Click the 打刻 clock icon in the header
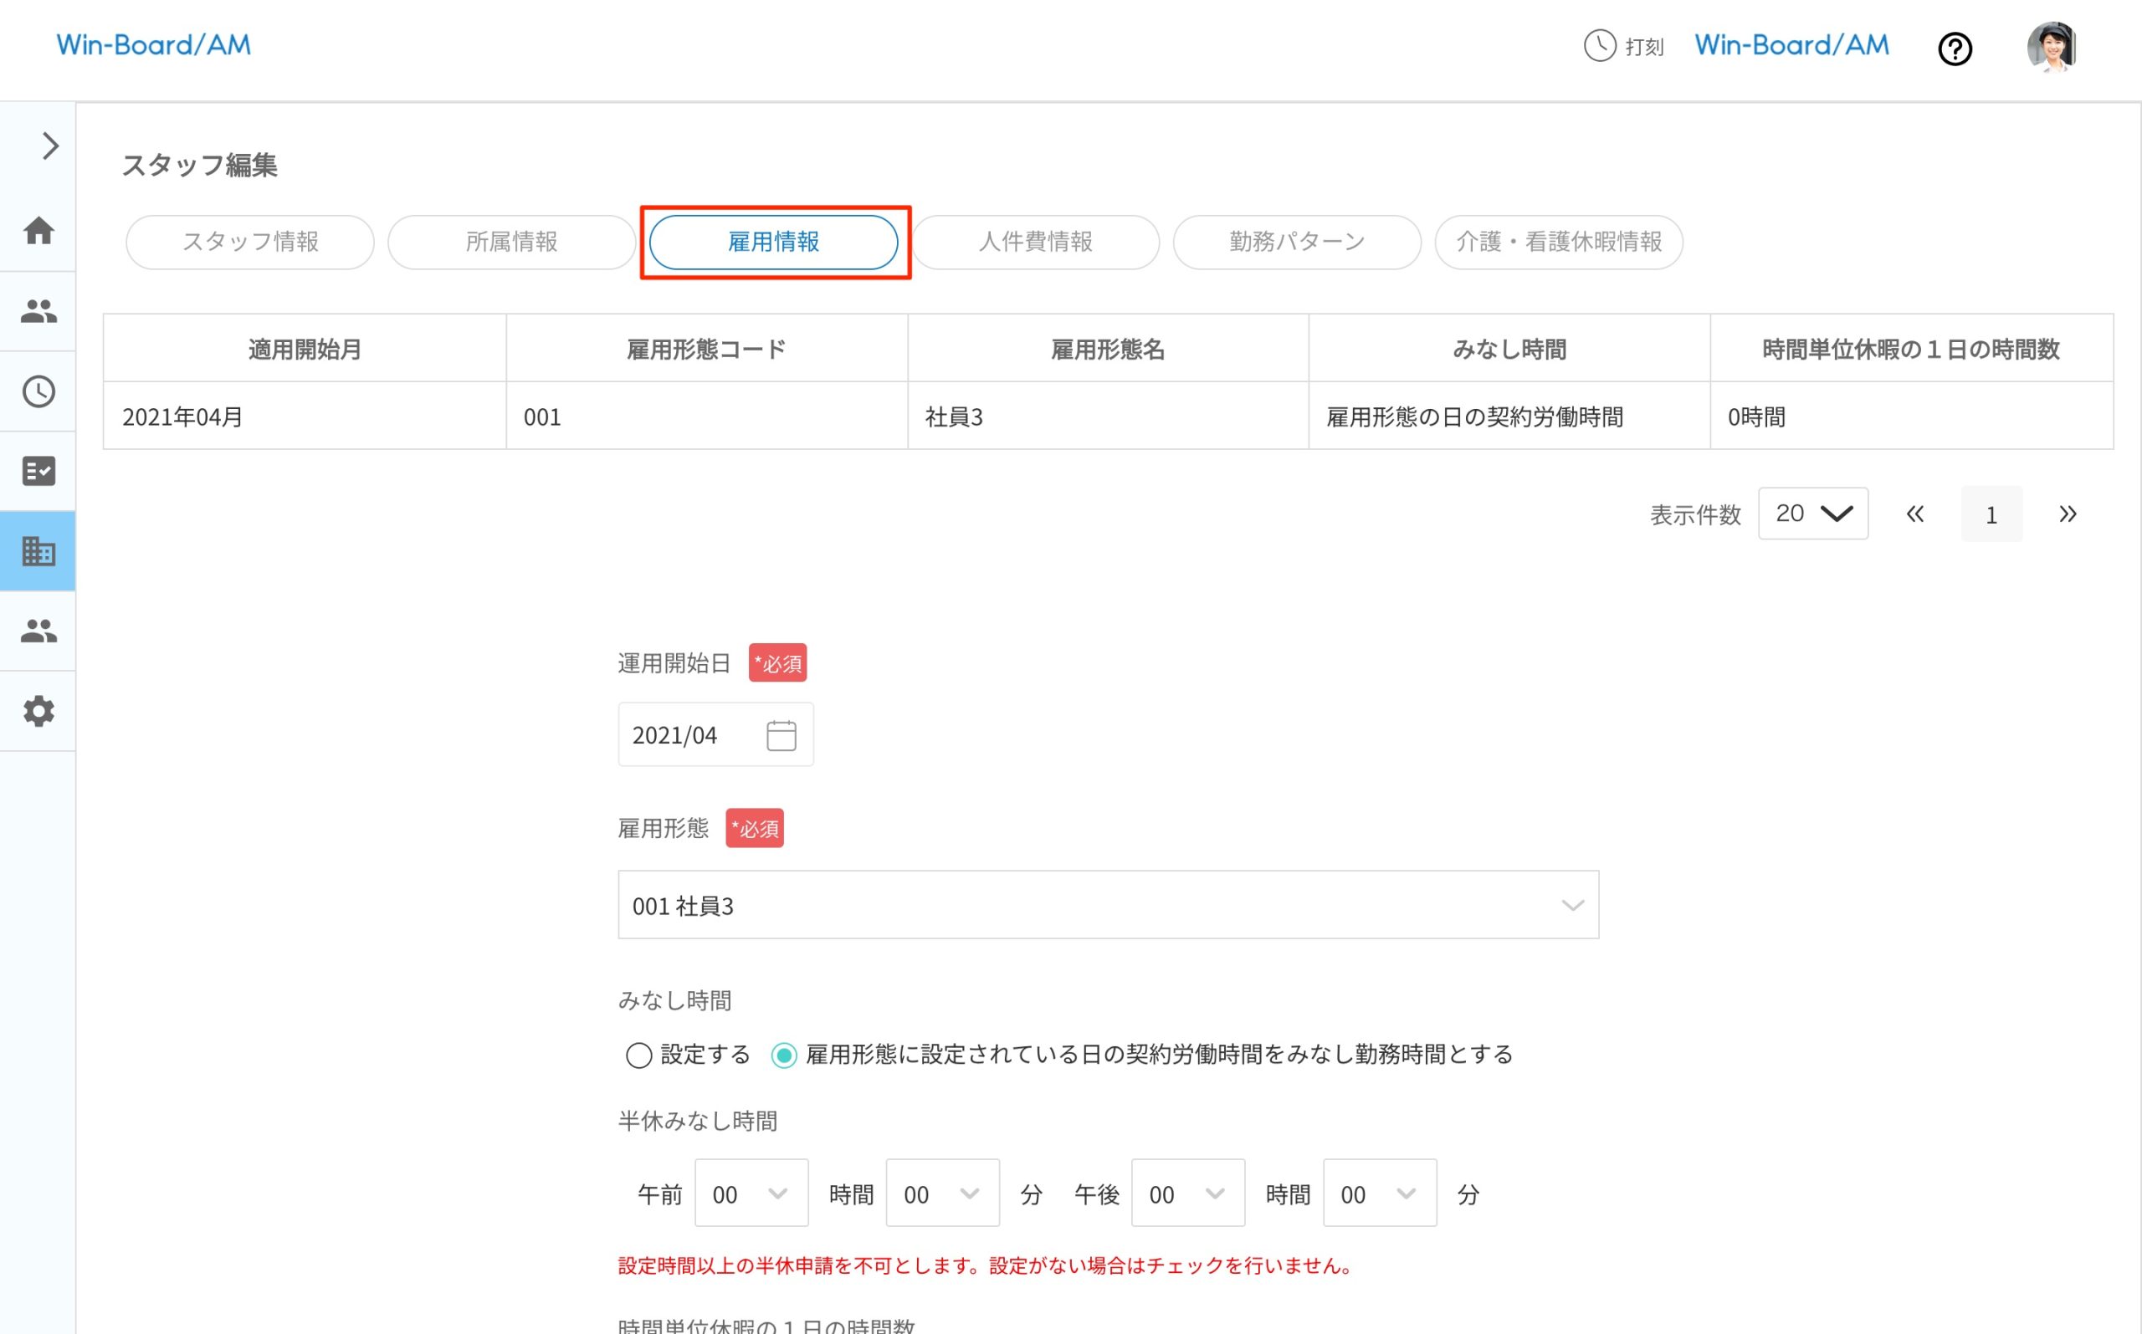Screen dimensions: 2142x1334 pyautogui.click(x=1599, y=47)
